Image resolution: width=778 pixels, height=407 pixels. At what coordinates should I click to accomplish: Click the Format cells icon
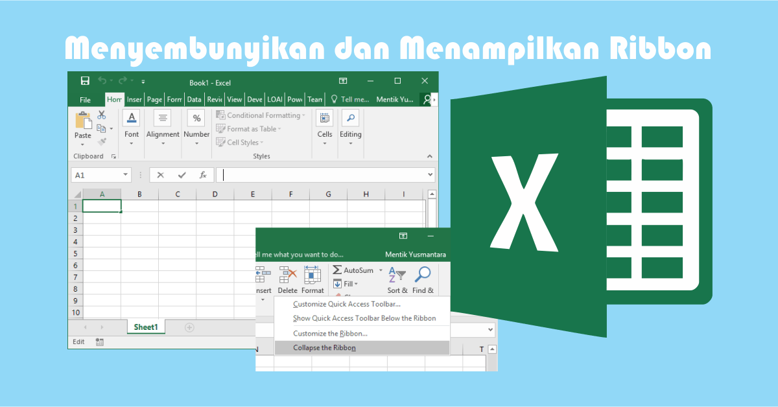(312, 275)
